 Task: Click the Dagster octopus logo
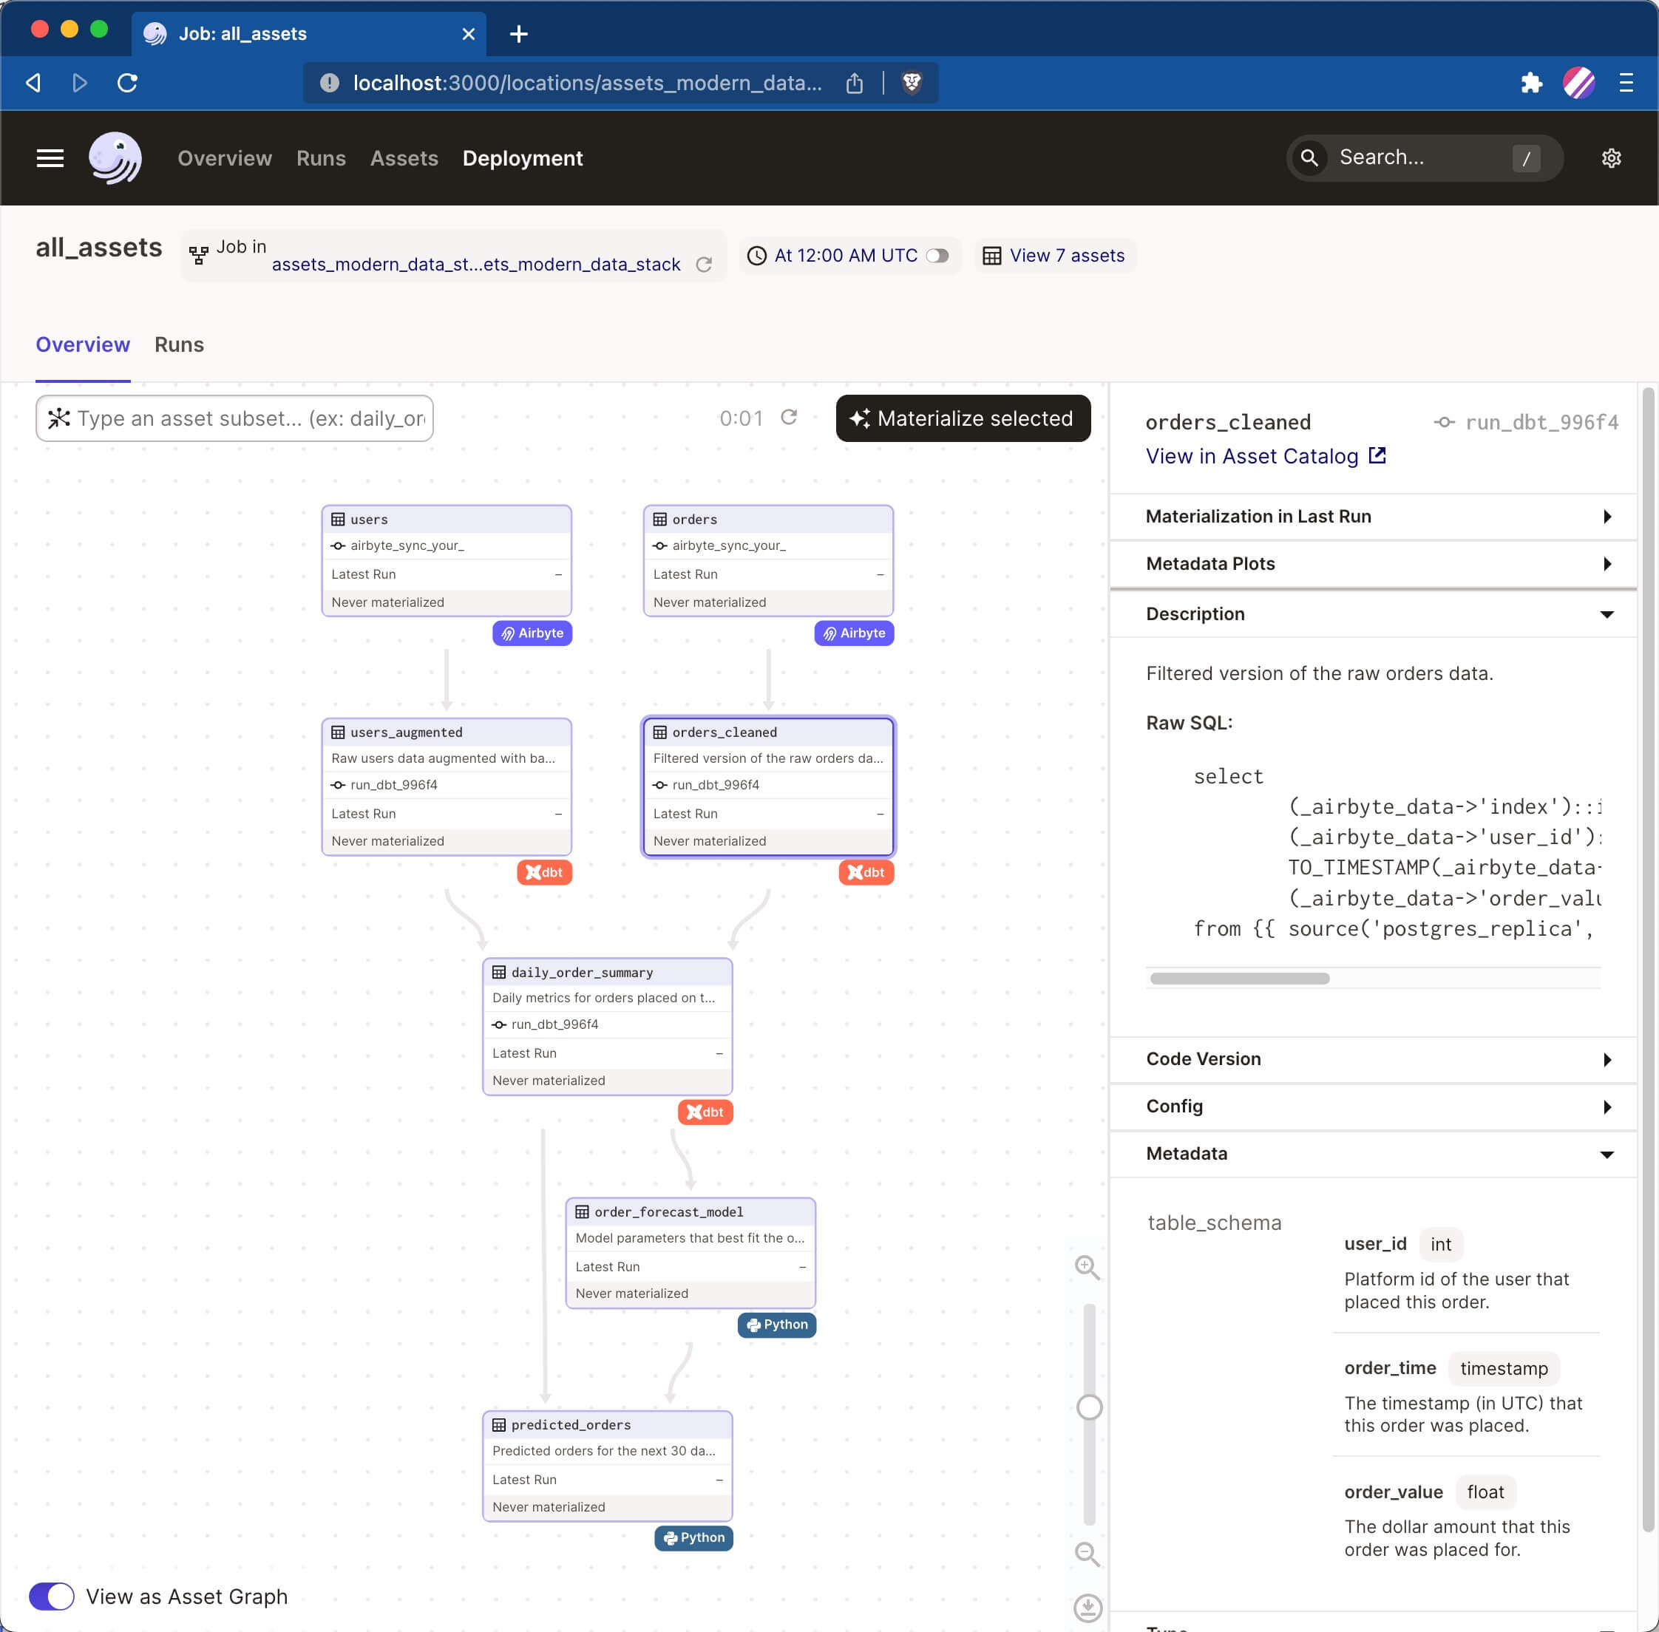pos(115,157)
